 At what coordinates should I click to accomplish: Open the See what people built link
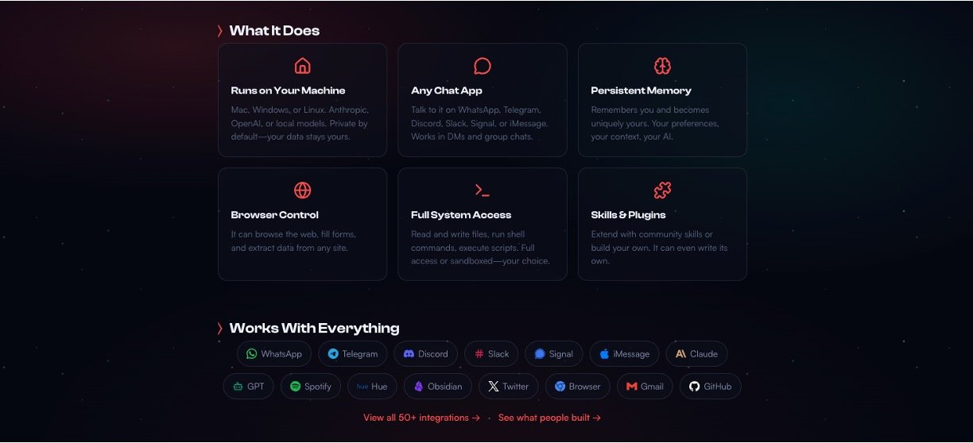coord(549,418)
